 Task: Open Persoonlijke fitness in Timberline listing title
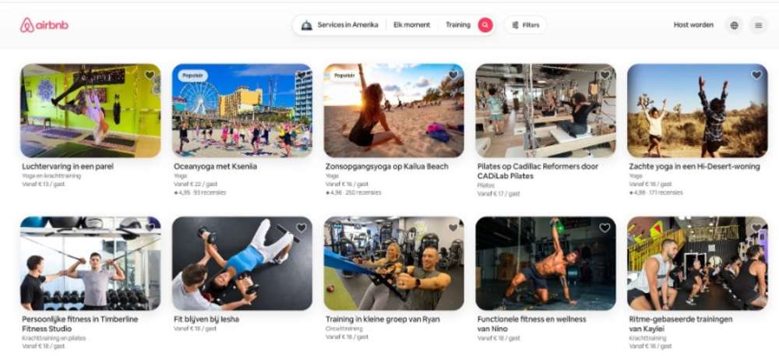(x=80, y=324)
